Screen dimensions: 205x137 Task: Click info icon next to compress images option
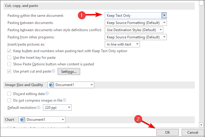[x=64, y=100]
